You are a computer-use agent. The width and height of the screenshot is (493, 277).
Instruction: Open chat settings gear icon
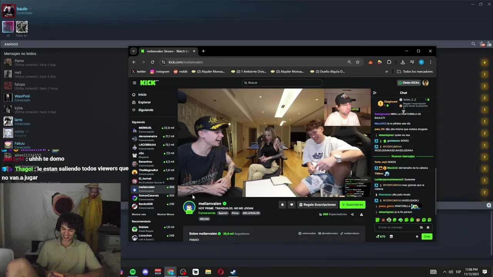[x=417, y=237]
